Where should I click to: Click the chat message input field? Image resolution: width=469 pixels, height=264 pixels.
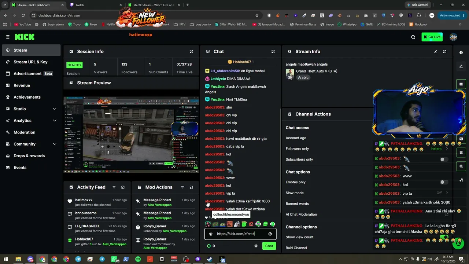pos(240,234)
